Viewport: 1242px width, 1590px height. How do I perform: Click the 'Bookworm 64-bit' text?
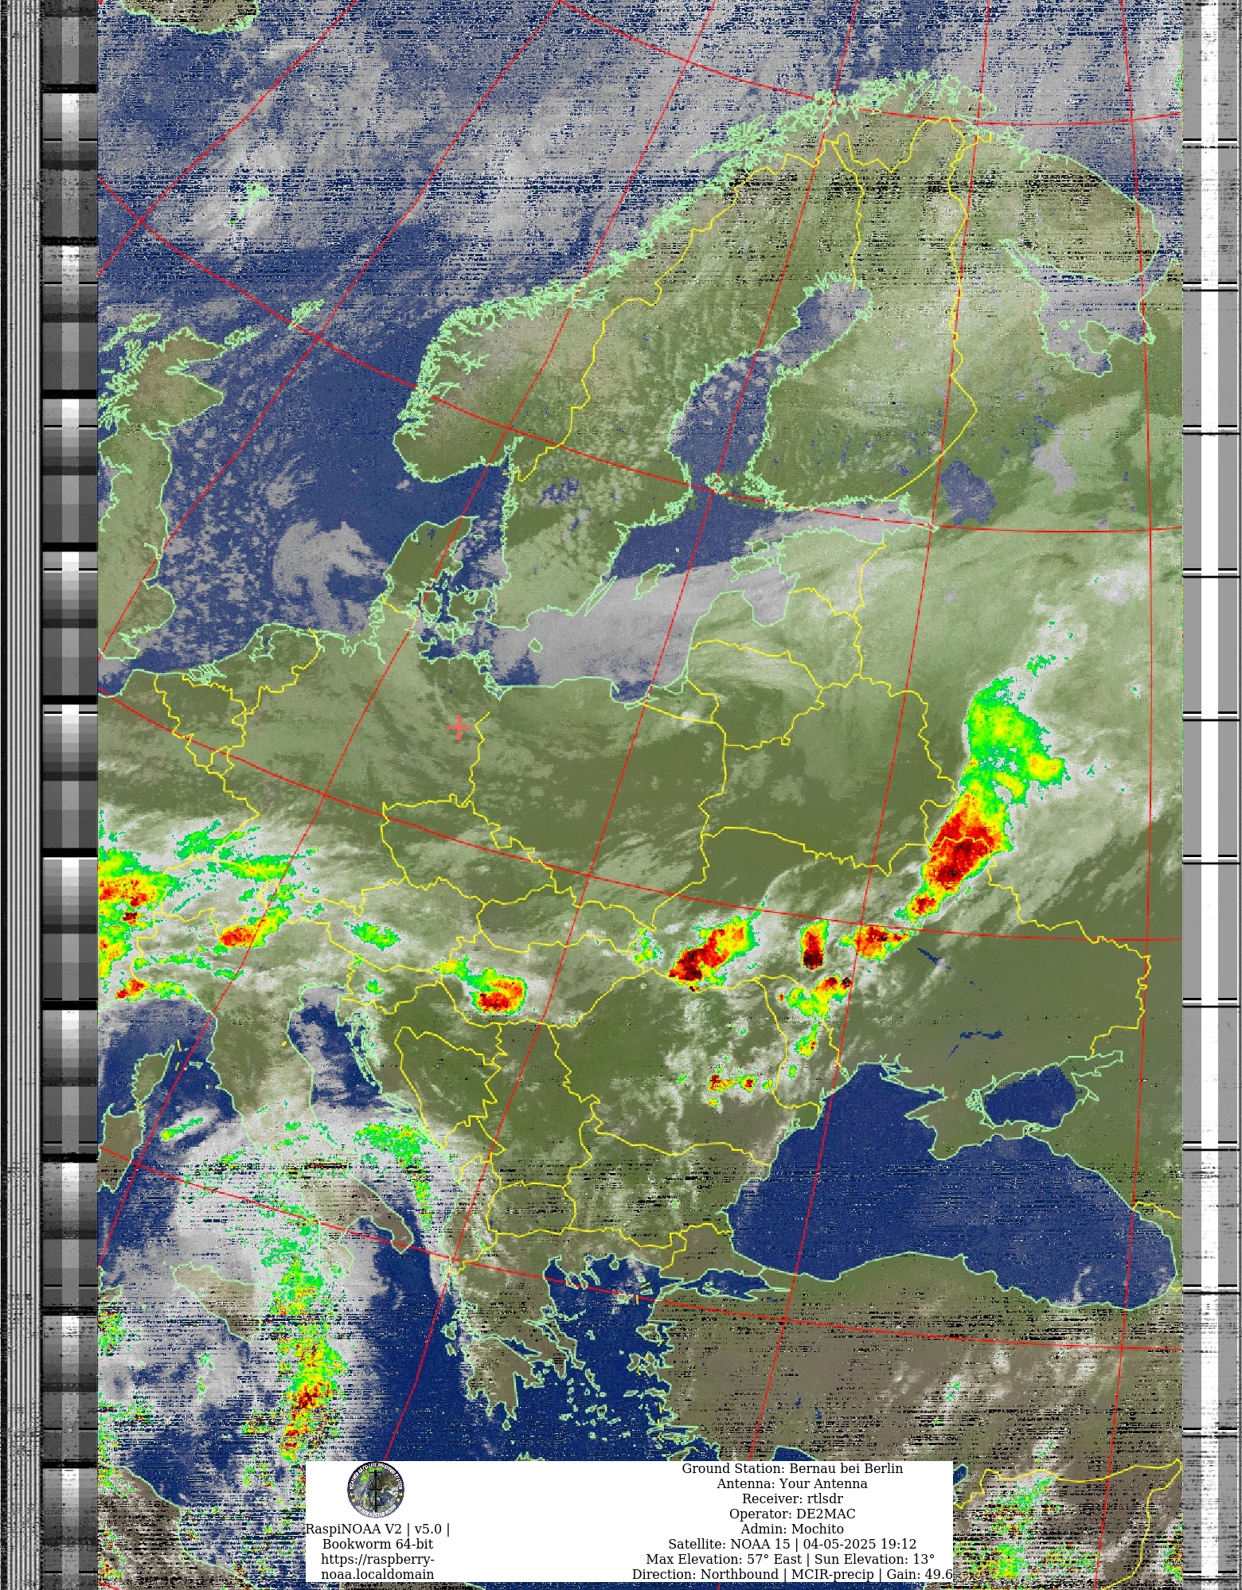[x=377, y=1545]
